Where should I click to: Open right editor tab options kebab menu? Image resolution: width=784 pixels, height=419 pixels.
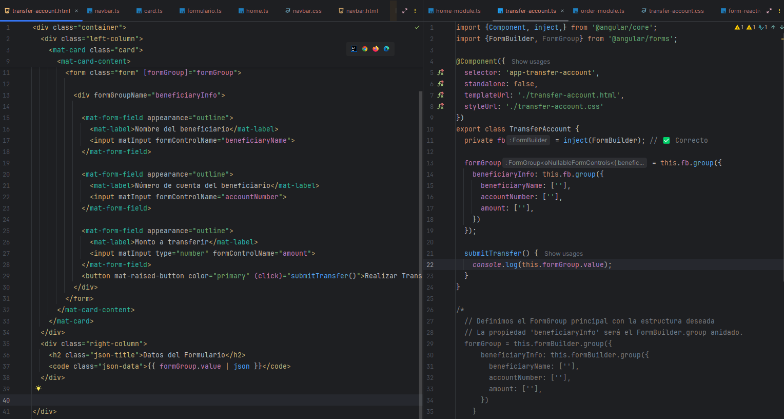779,11
